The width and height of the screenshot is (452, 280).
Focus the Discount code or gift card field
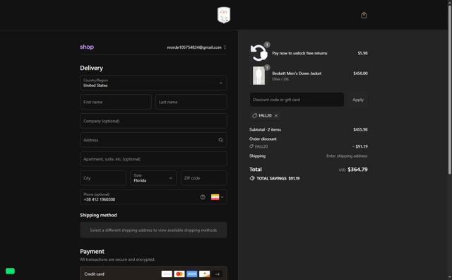click(297, 100)
